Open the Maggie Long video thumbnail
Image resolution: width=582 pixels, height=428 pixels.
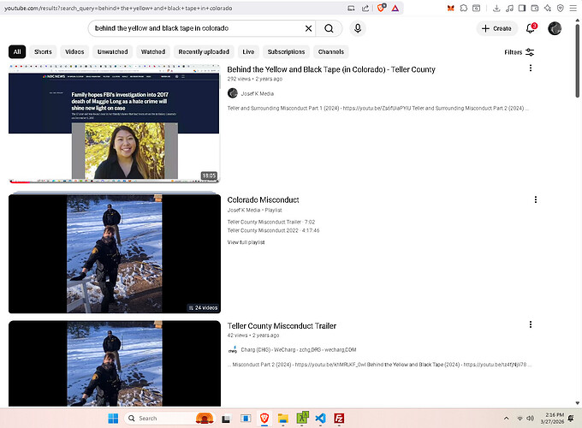click(114, 123)
